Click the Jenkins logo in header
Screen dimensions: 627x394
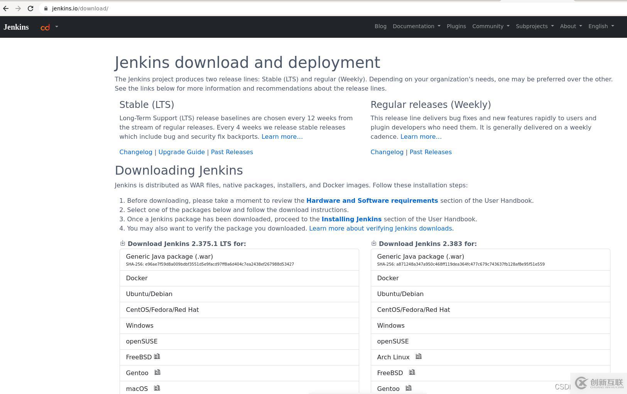[16, 27]
